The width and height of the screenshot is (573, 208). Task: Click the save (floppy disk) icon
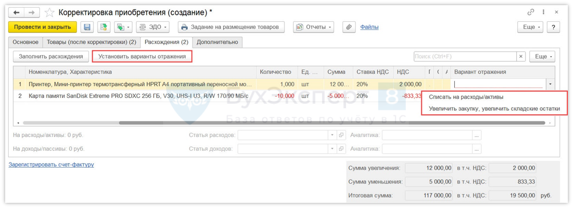coord(87,27)
